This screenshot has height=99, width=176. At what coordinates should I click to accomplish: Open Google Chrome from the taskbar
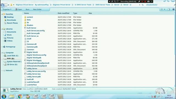[x=20, y=97]
